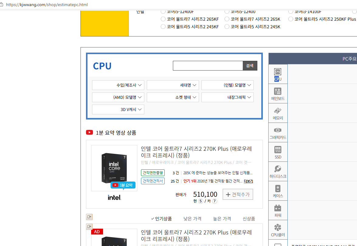Open the CPU쿨러 category icon

[278, 230]
